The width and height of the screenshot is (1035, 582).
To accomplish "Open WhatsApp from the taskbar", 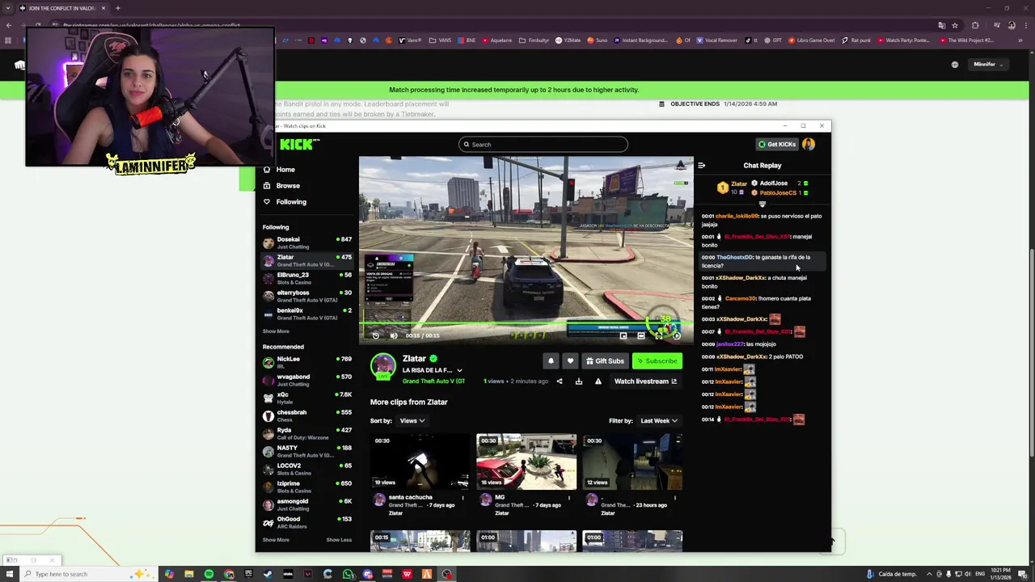I will [x=348, y=574].
